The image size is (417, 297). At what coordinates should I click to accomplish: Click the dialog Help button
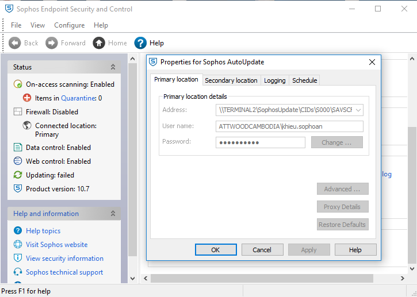(x=355, y=250)
